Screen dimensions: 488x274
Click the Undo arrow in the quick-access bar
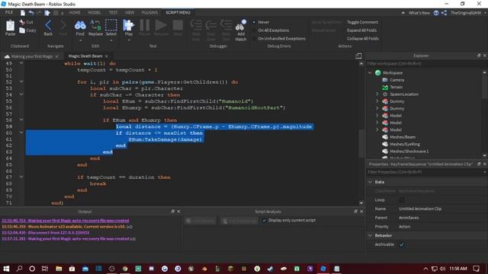tap(31, 13)
